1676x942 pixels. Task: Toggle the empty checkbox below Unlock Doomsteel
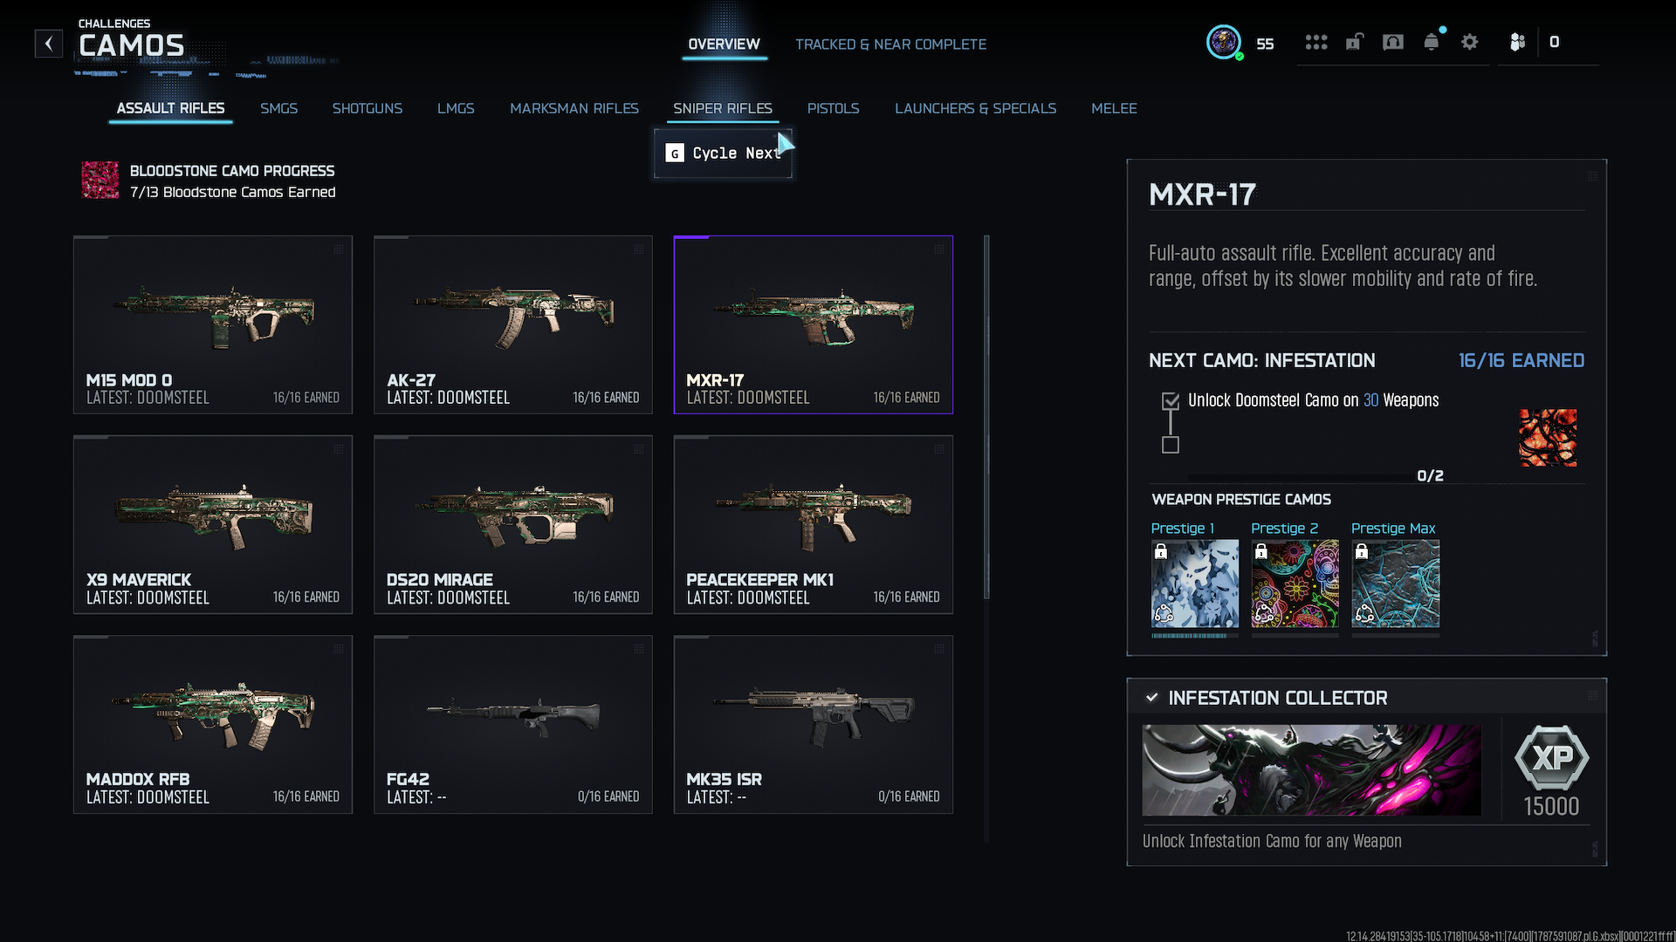pos(1171,445)
